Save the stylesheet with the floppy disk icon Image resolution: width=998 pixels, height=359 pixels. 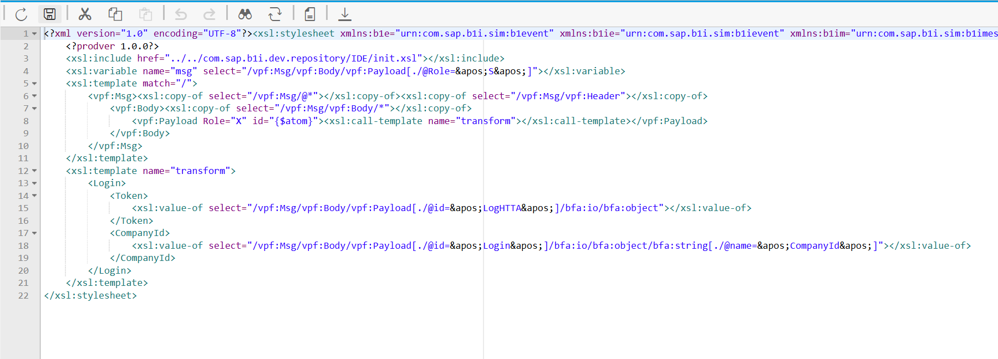(50, 14)
